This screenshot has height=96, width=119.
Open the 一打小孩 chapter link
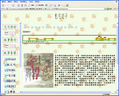[10, 76]
